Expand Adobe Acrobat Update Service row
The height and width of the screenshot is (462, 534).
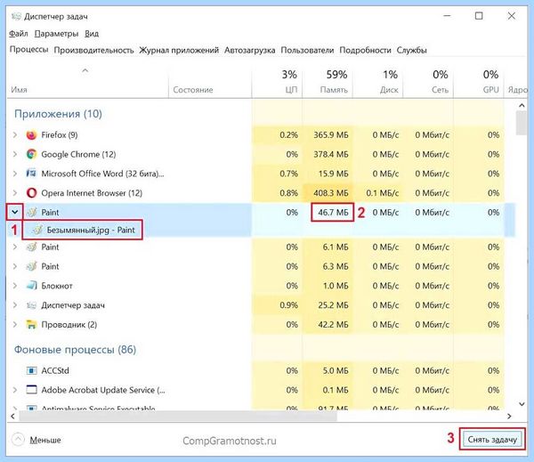[x=15, y=389]
